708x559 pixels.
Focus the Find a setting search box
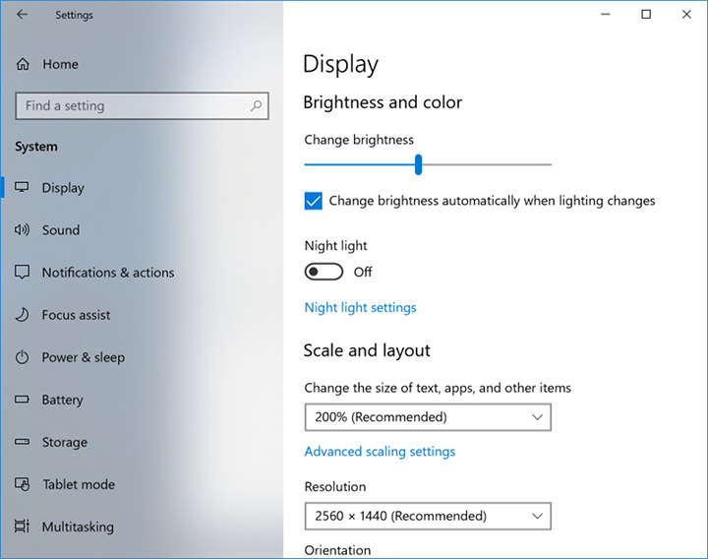[142, 106]
